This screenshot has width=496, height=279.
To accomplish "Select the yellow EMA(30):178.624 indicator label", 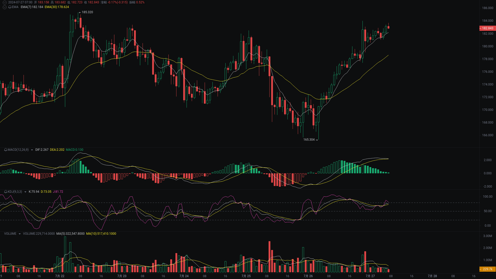I will (x=57, y=7).
